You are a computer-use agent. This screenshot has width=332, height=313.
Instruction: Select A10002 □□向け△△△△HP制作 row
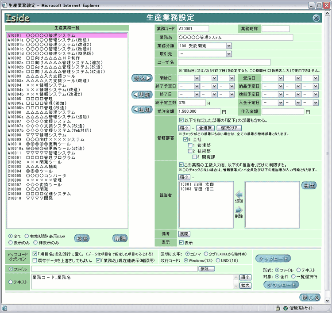click(67, 58)
